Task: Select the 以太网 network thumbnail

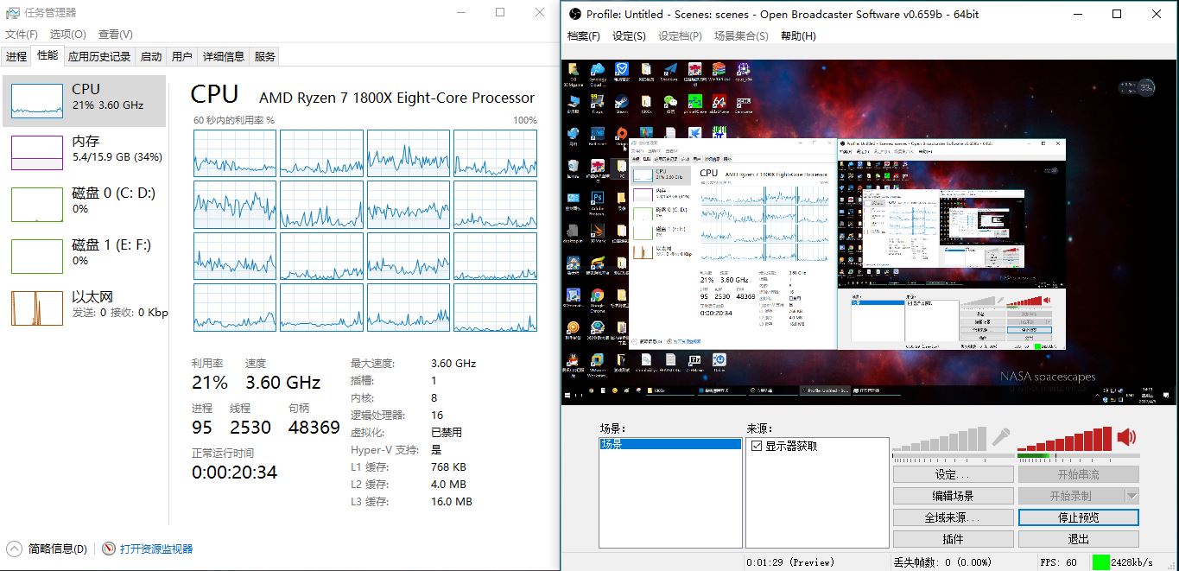Action: point(37,308)
